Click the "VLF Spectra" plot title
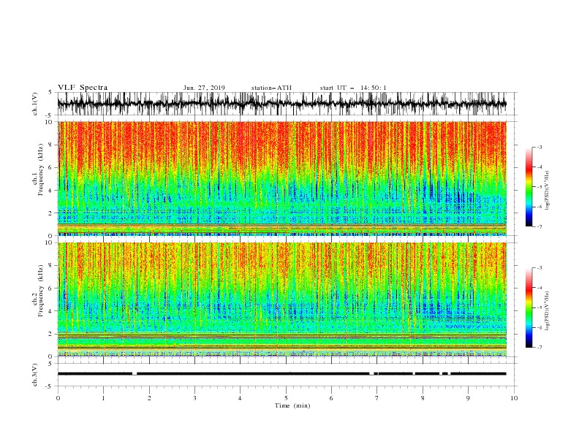579x447 pixels. (83, 88)
